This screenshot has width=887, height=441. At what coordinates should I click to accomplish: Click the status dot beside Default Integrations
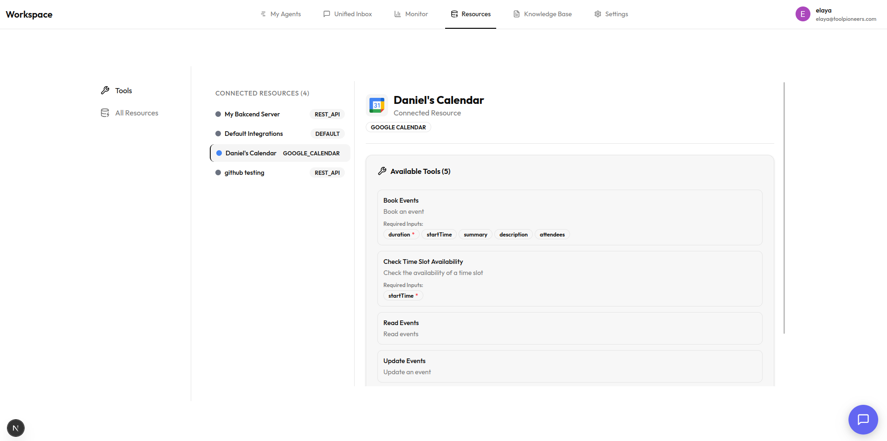(x=218, y=134)
